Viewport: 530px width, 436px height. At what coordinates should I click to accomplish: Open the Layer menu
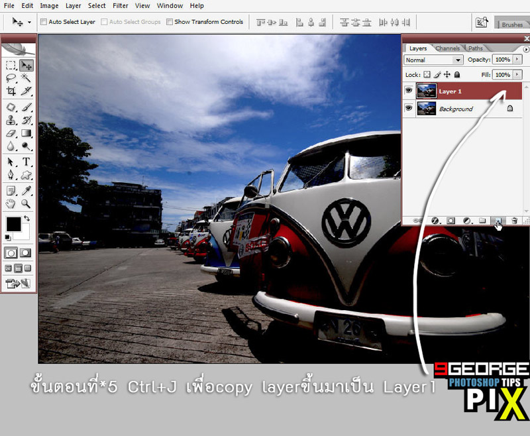point(74,6)
